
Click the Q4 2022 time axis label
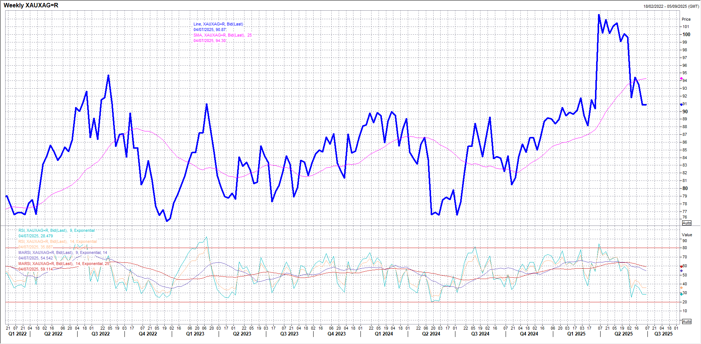click(148, 334)
